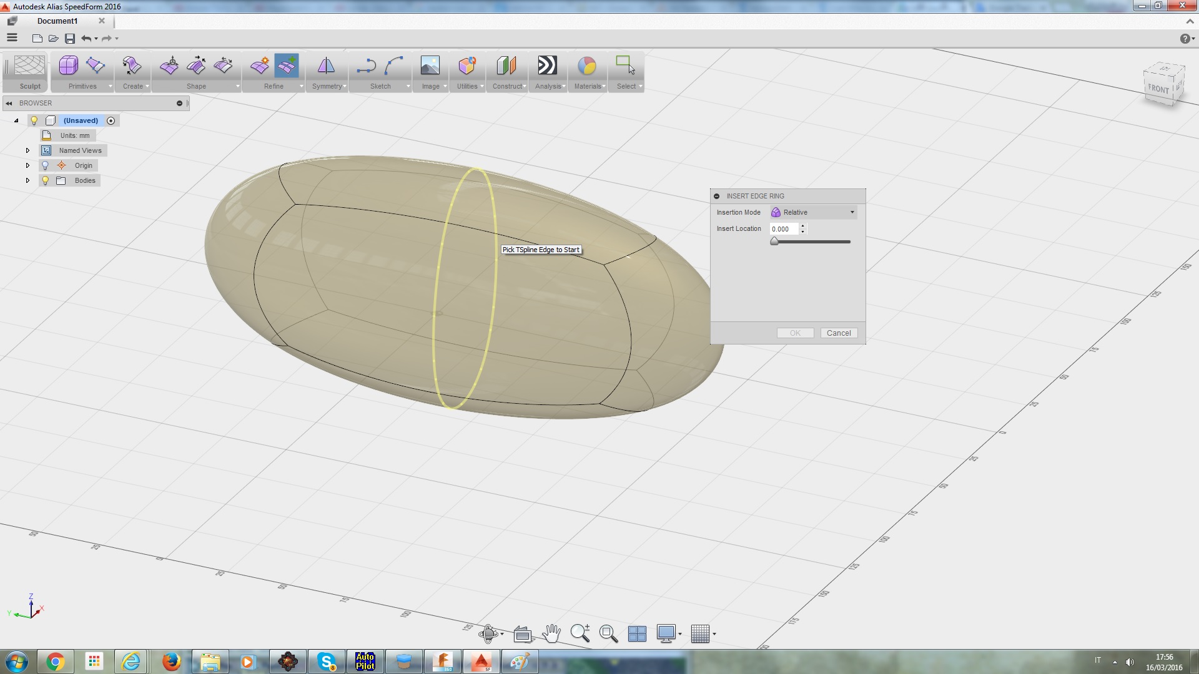Select the Sketch spline tool

point(367,66)
